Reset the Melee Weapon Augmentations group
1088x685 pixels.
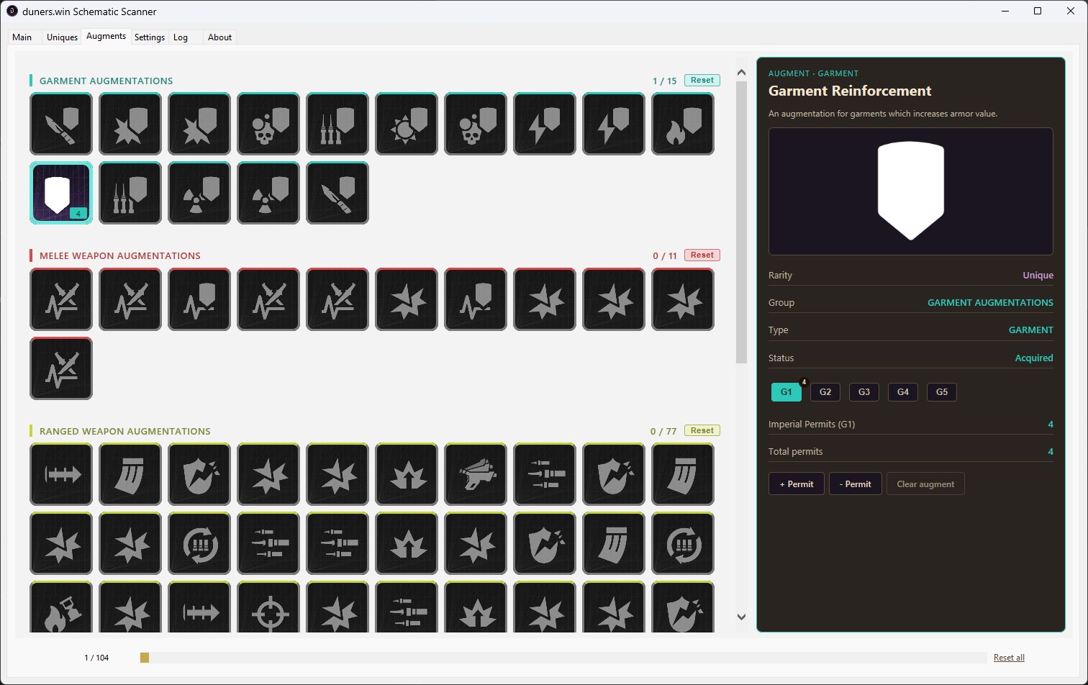702,255
